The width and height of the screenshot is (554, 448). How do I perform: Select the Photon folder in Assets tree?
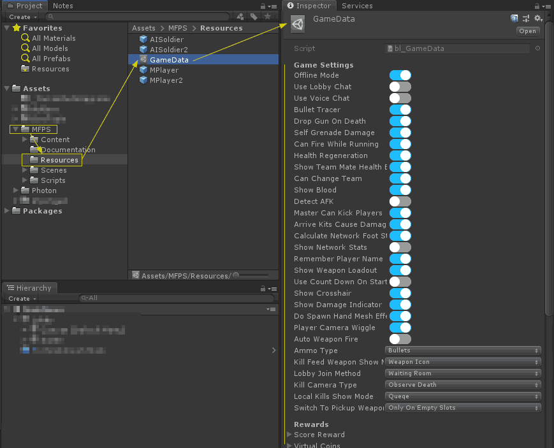click(x=44, y=191)
